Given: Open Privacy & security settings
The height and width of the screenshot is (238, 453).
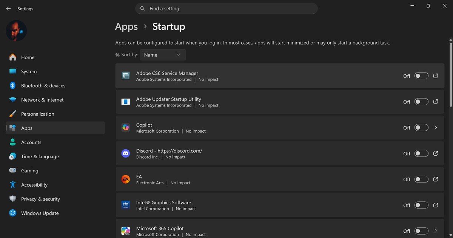Looking at the screenshot, I should pyautogui.click(x=40, y=199).
